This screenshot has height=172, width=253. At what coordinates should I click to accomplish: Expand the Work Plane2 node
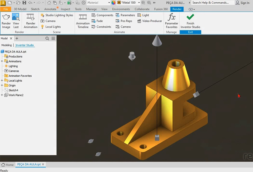point(2,95)
